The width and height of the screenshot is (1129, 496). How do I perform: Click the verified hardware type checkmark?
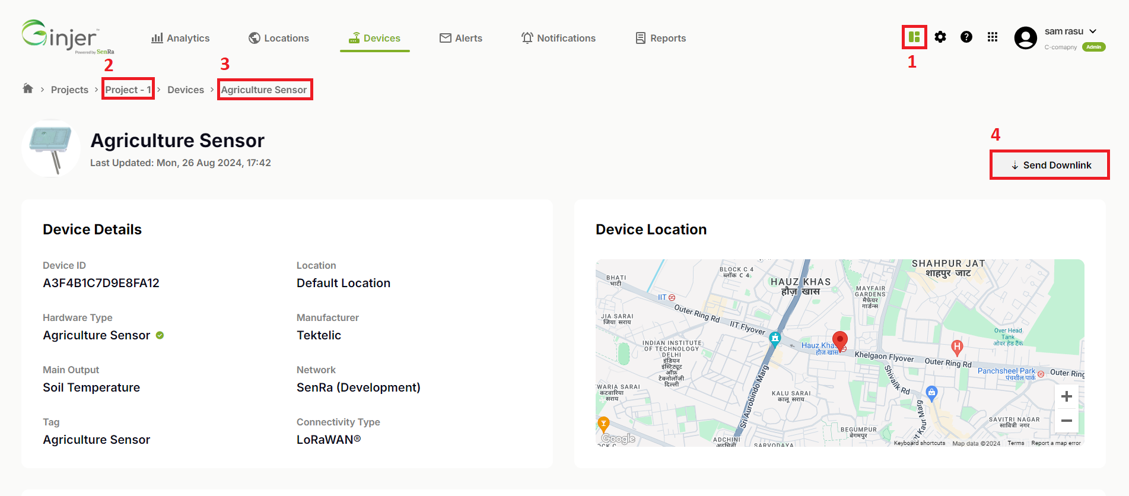[x=160, y=336]
